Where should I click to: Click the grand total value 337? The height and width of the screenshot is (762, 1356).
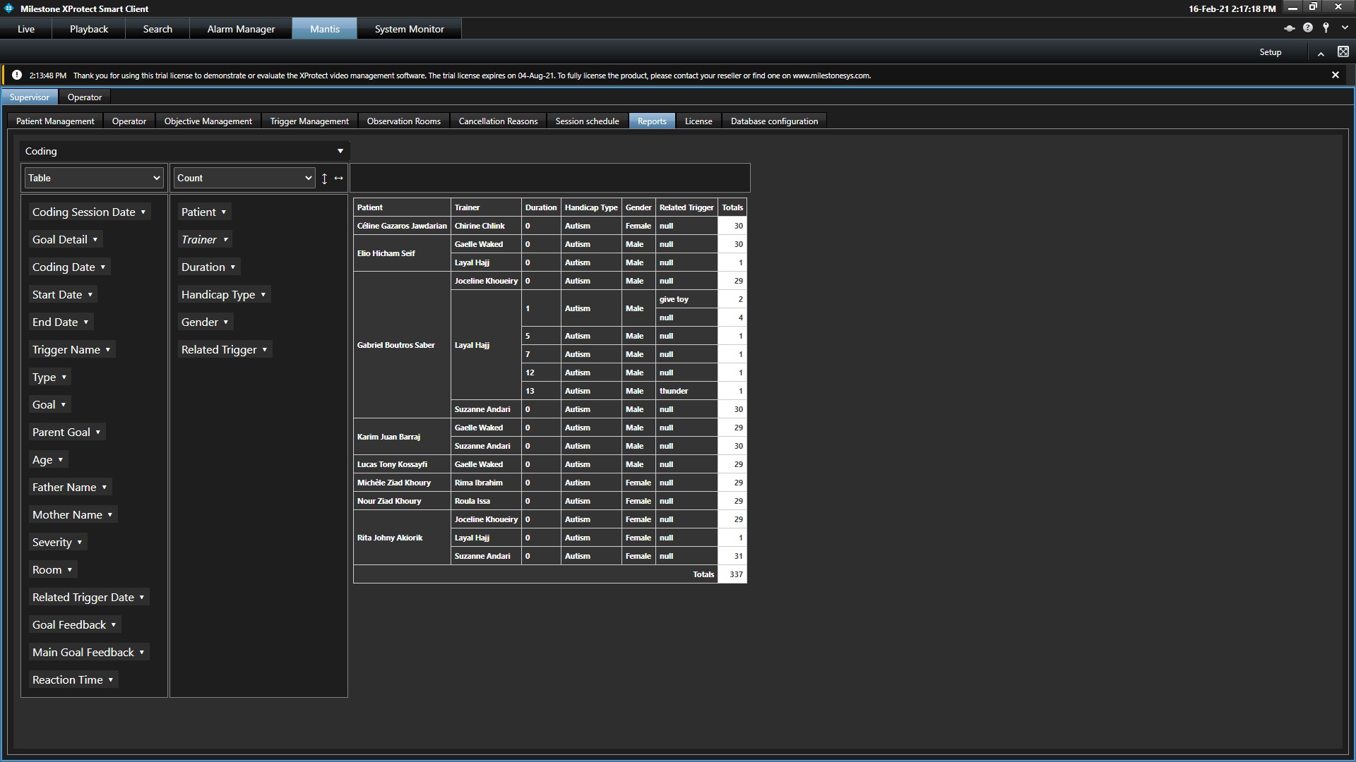[732, 574]
